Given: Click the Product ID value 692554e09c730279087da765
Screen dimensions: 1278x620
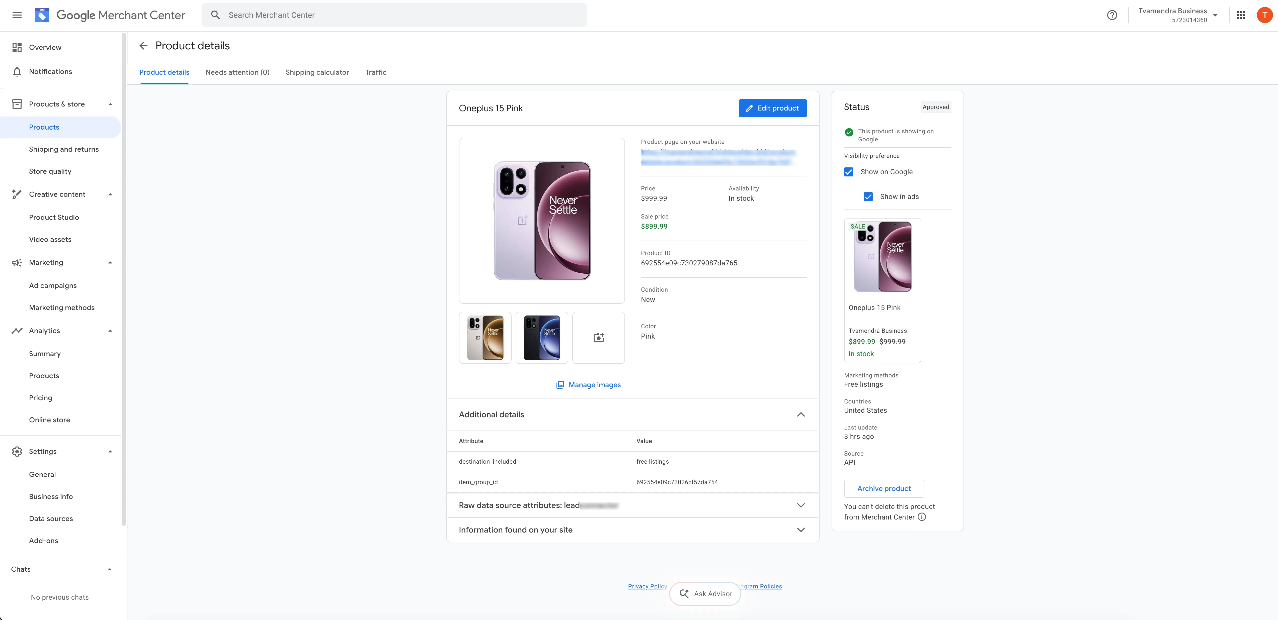Looking at the screenshot, I should click(x=689, y=263).
